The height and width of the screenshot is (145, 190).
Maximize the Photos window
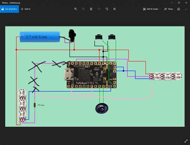[179, 3]
